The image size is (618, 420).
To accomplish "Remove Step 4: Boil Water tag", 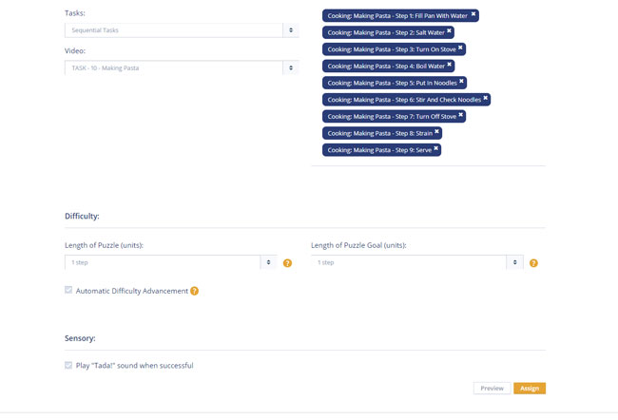I will (x=450, y=65).
